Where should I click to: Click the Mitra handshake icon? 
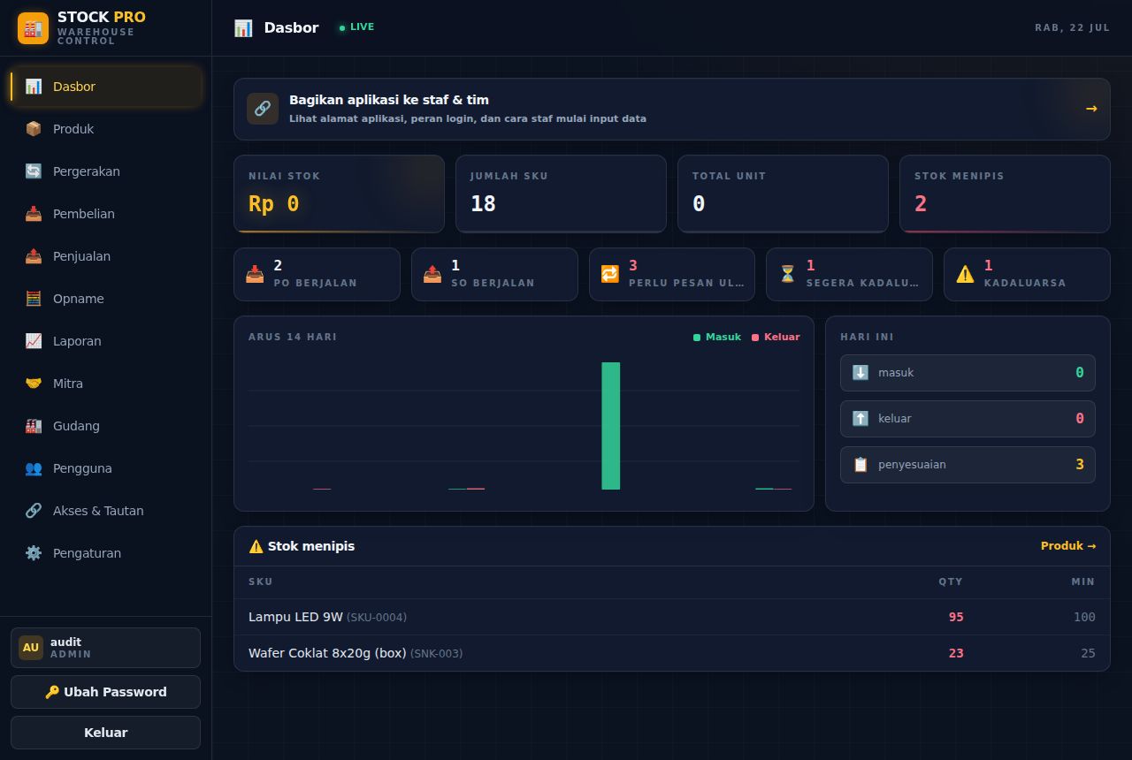[x=34, y=384]
